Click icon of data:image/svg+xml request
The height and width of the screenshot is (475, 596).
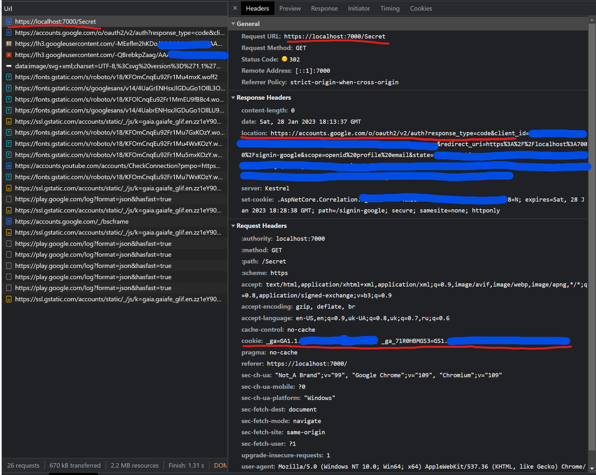pos(9,66)
